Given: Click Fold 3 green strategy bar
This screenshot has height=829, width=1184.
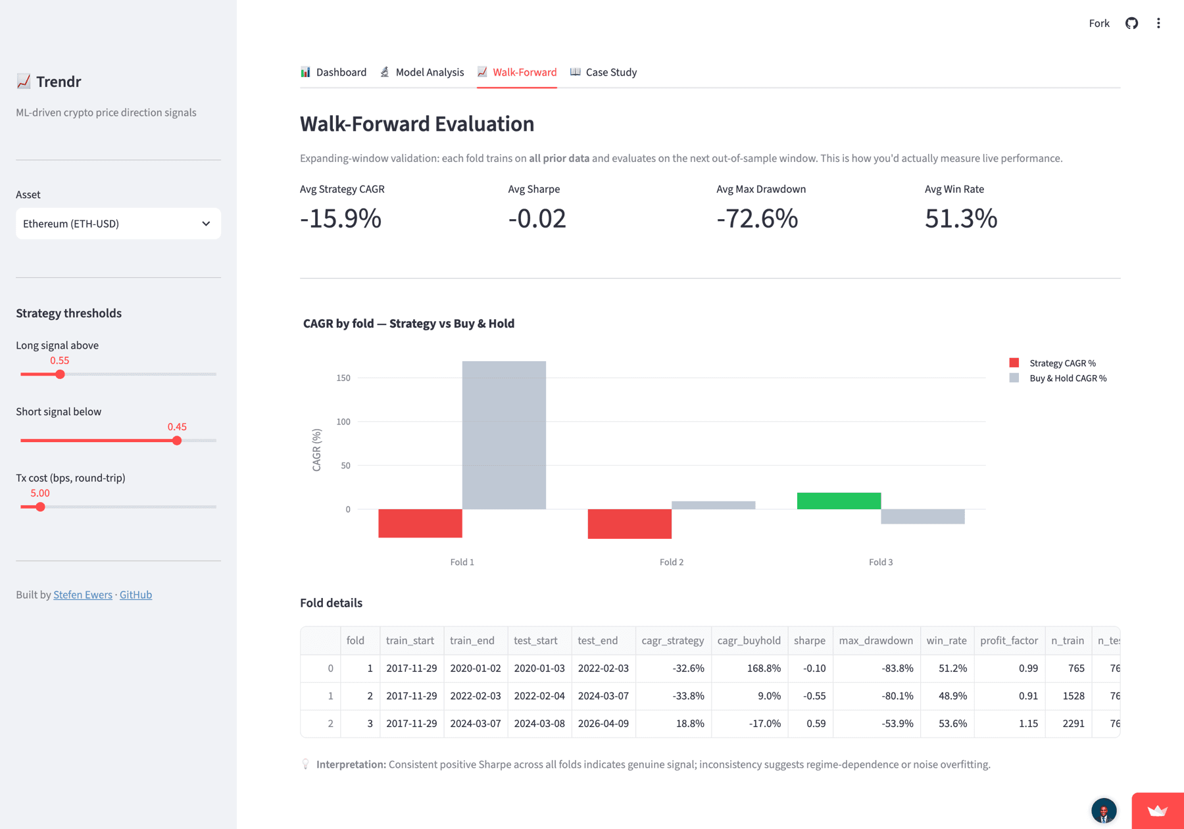Looking at the screenshot, I should (x=839, y=501).
